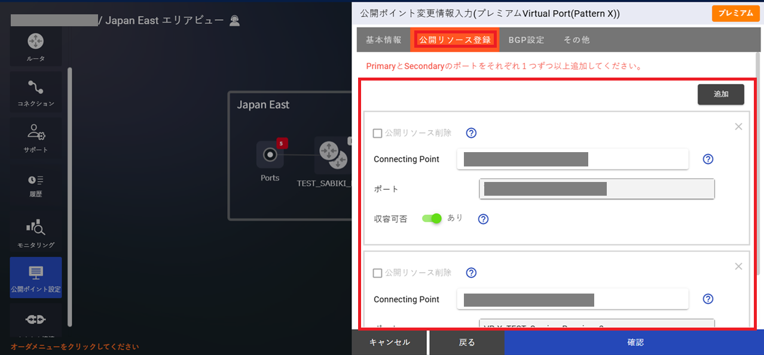This screenshot has height=355, width=764.
Task: Open the first Connecting Point selector
Action: 572,159
